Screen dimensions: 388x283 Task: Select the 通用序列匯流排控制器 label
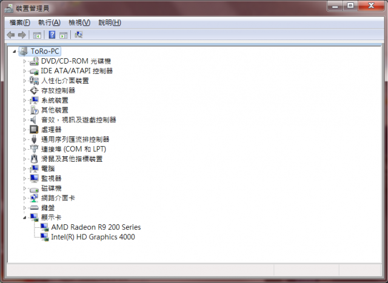(x=75, y=139)
